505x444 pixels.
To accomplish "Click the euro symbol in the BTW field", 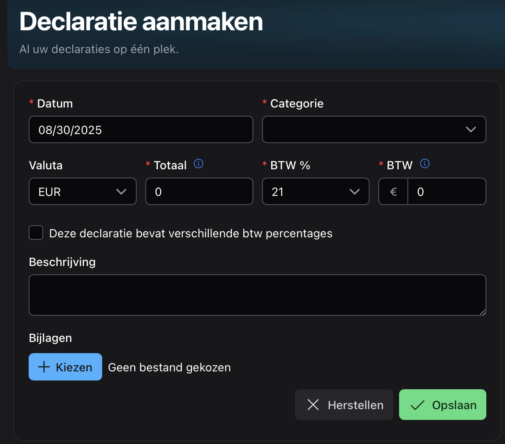I will pyautogui.click(x=393, y=192).
